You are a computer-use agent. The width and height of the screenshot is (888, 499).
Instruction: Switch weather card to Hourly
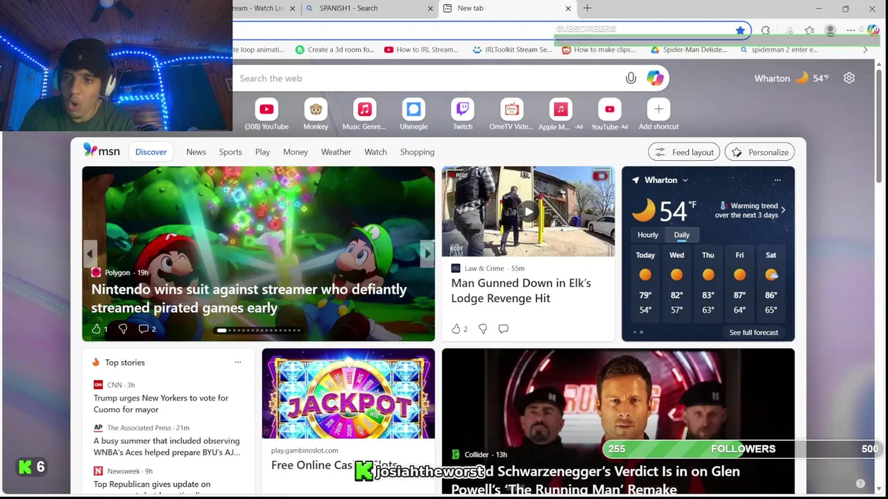pyautogui.click(x=648, y=235)
